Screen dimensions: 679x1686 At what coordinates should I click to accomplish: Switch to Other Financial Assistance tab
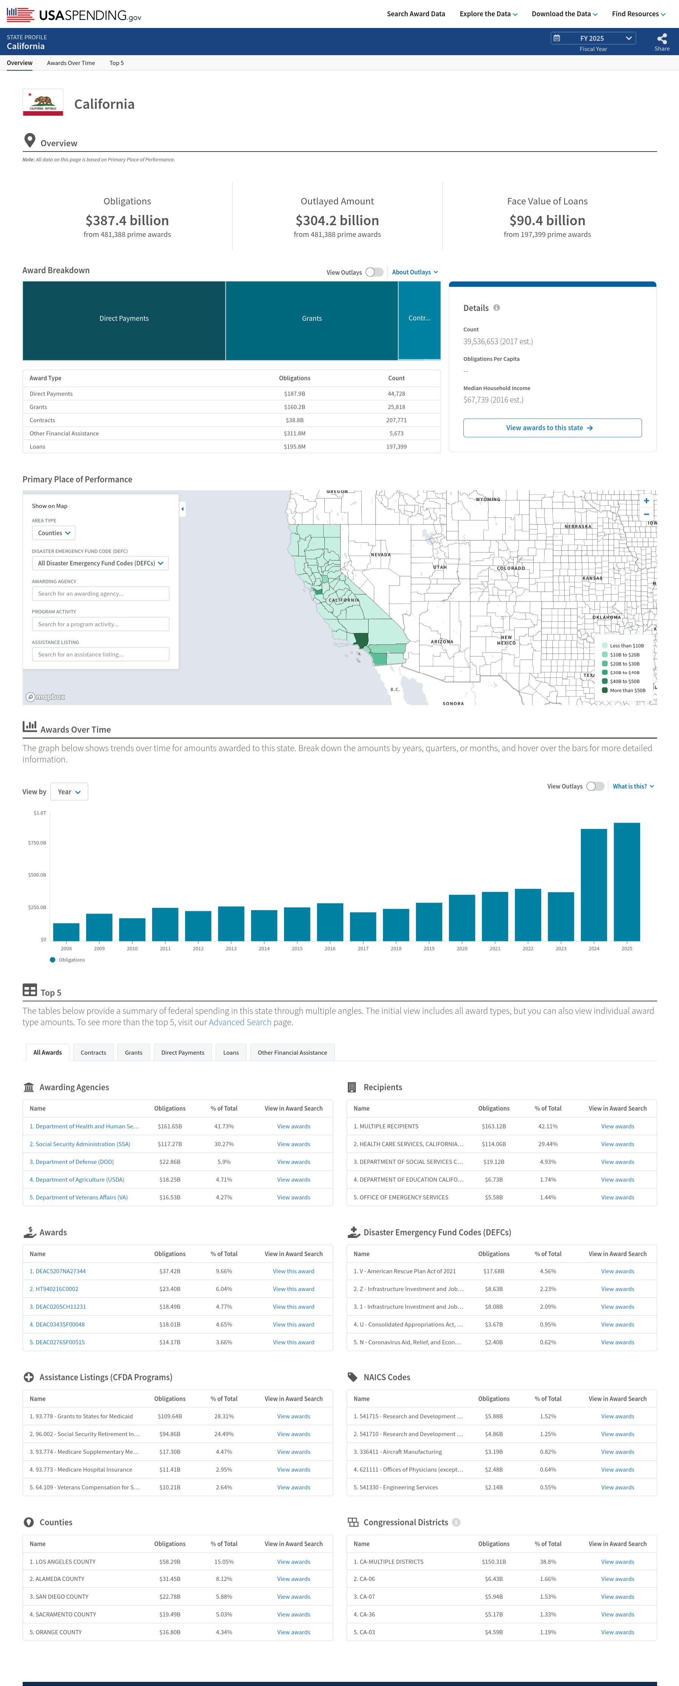click(292, 1053)
